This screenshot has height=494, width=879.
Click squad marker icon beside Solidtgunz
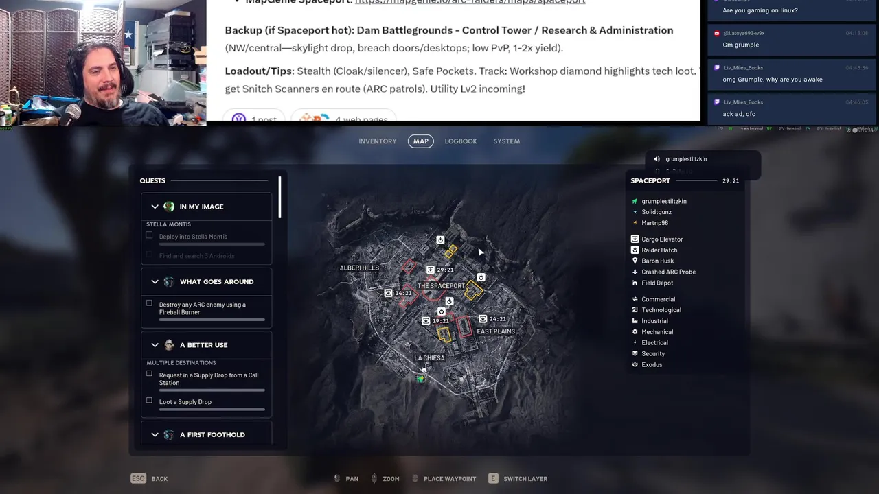(x=635, y=212)
